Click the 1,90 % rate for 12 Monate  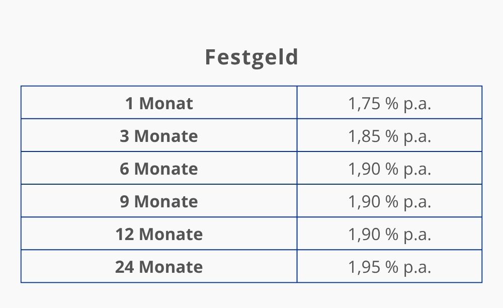(389, 235)
